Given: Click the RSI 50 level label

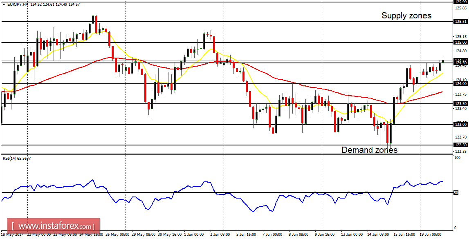Looking at the screenshot, I should (x=456, y=193).
